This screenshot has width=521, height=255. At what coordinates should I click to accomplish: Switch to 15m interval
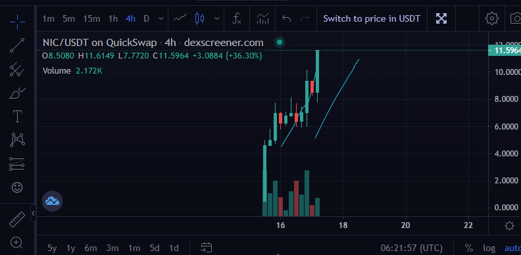pyautogui.click(x=91, y=18)
